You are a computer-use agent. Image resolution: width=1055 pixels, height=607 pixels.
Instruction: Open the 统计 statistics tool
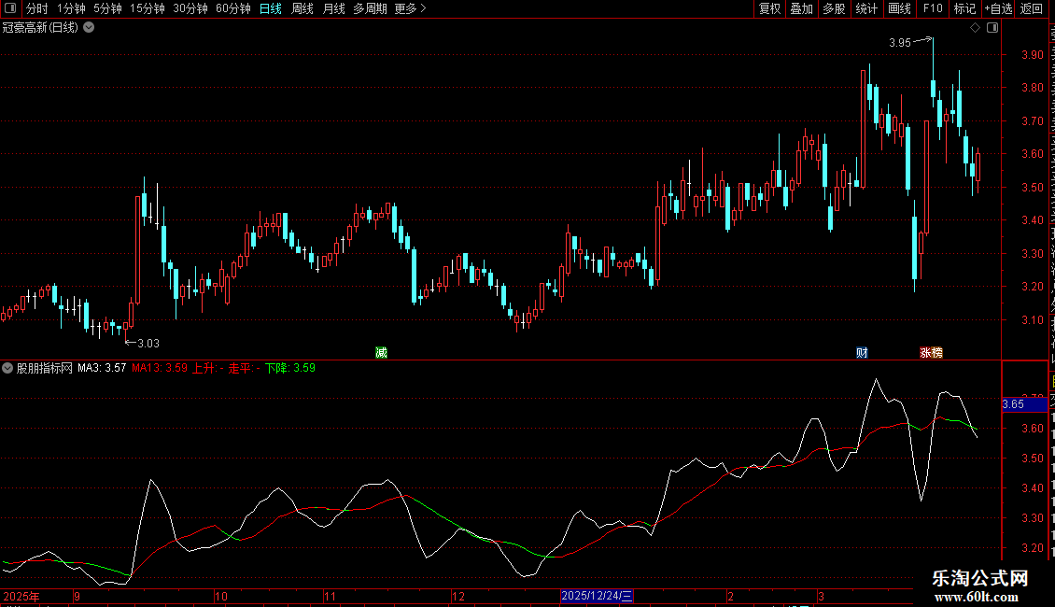(866, 8)
